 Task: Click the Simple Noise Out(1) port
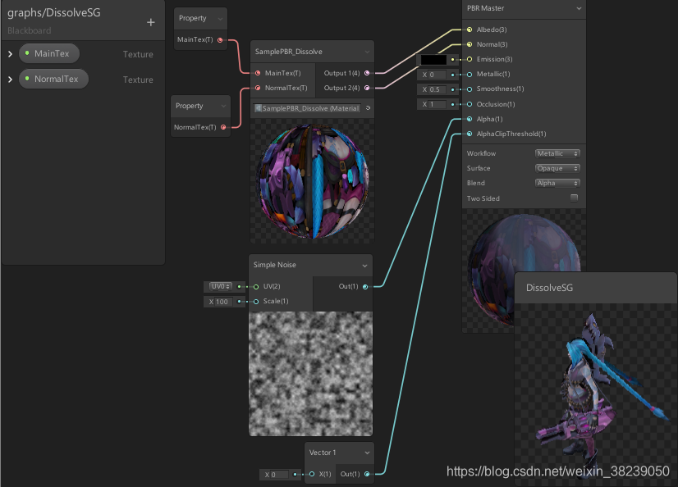click(x=365, y=287)
